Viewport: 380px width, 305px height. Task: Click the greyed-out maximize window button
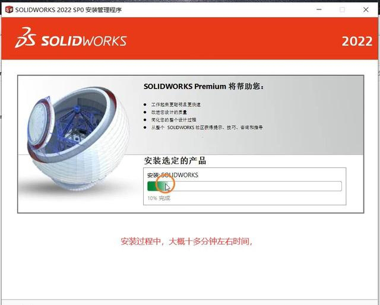(342, 9)
